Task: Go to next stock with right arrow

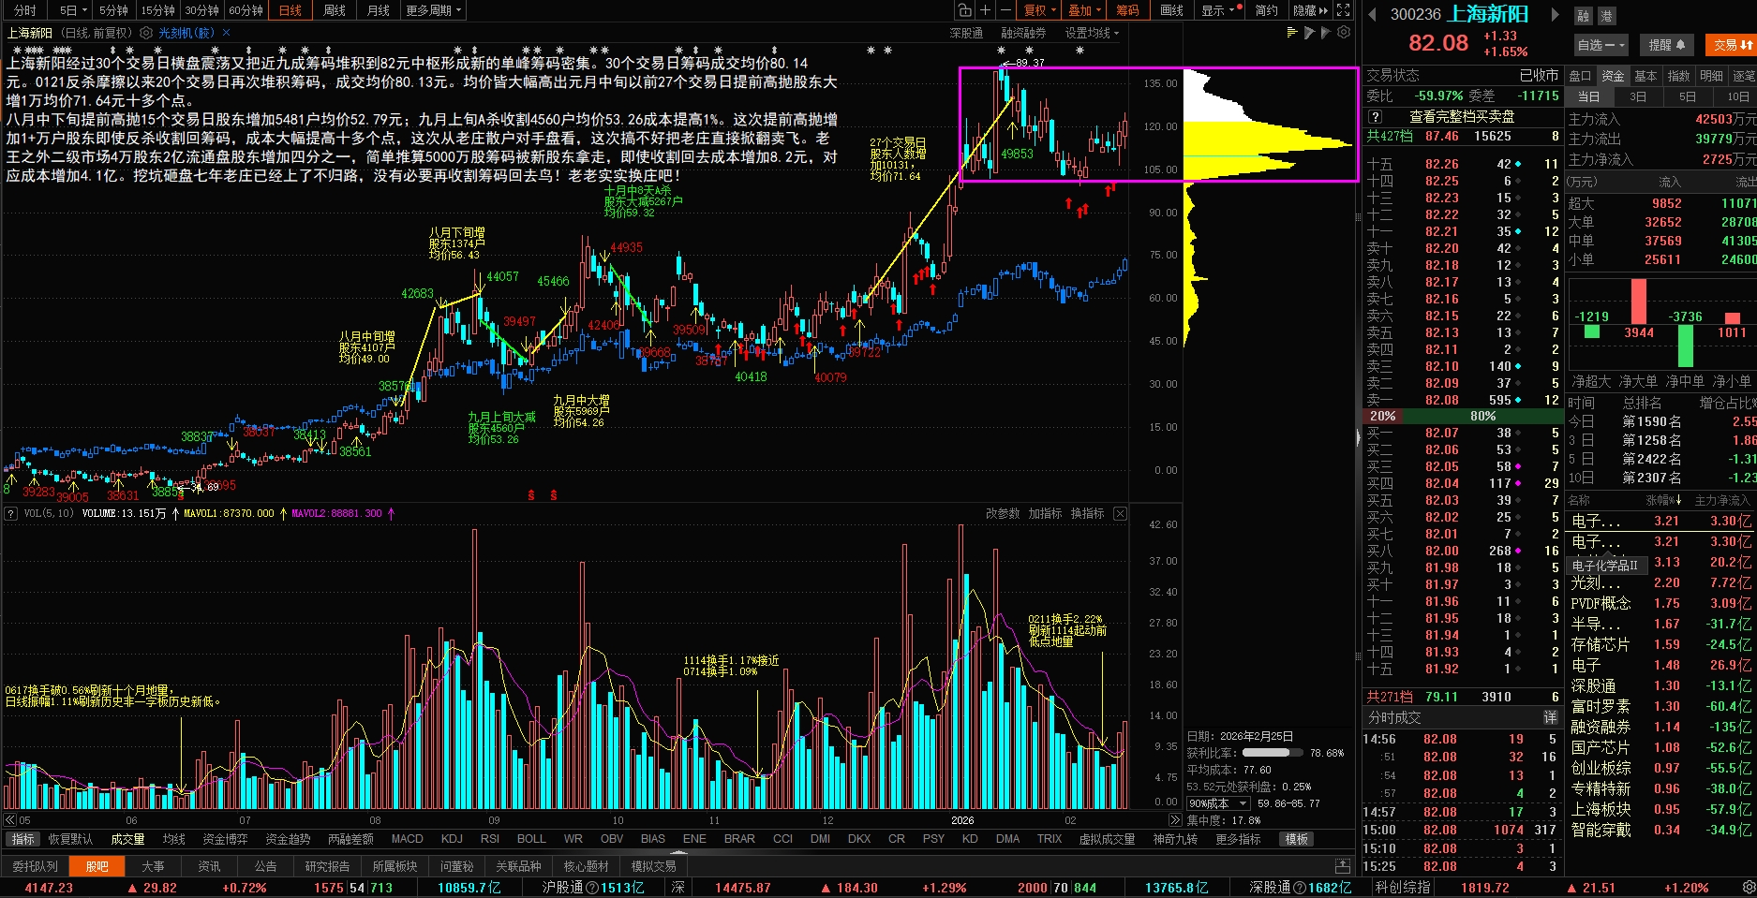Action: point(1555,14)
